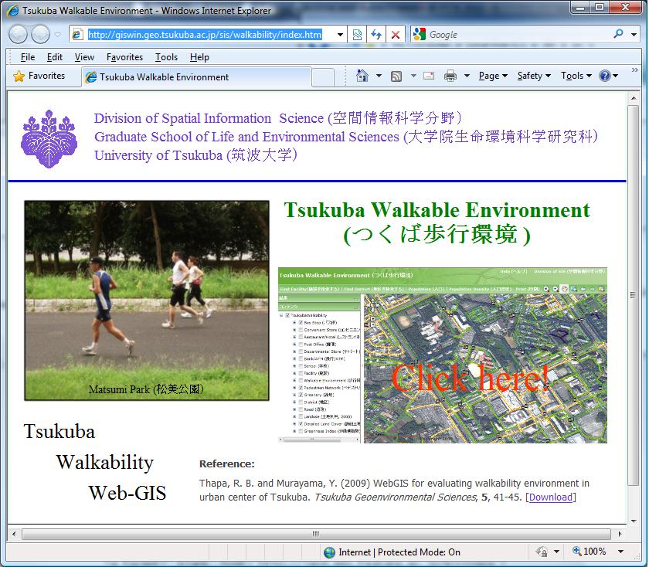Click the Refresh page icon
This screenshot has height=567, width=649.
(376, 35)
